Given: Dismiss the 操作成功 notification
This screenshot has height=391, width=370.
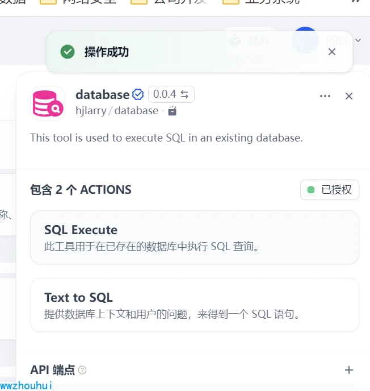Looking at the screenshot, I should 332,52.
